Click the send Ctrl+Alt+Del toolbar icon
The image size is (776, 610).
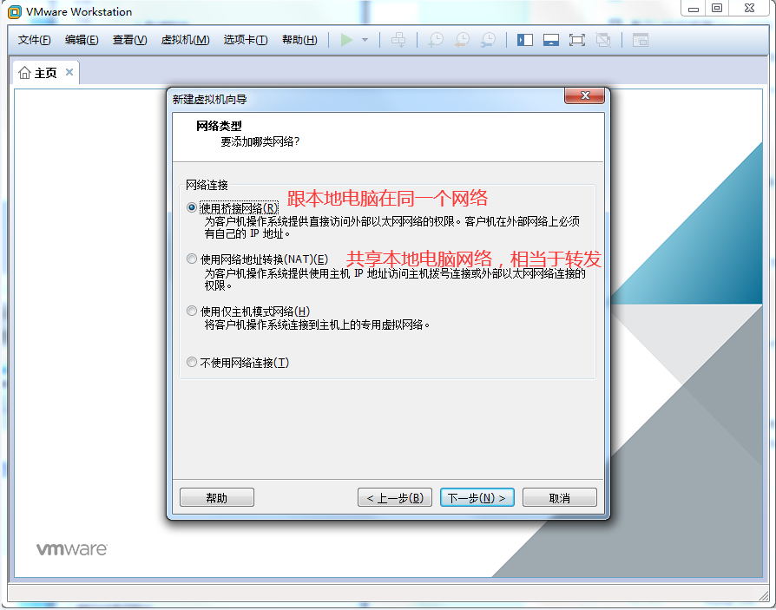[398, 40]
